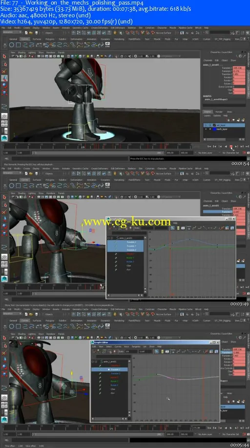
Task: Select Translate X curve in 00:03:49 Graph Editor
Action: click(x=131, y=242)
